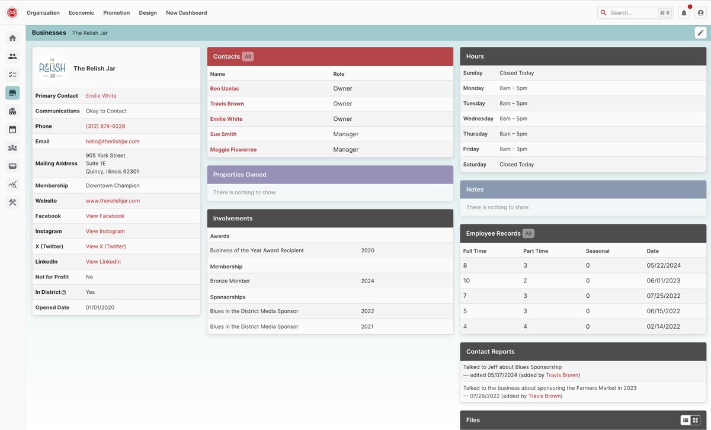
Task: Click the notifications bell icon
Action: tap(684, 12)
